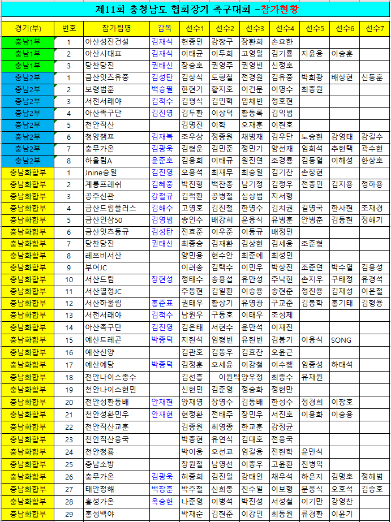Screen dimensions: 391x522
Task: Select player cell 신동훈
Action: 375,77
